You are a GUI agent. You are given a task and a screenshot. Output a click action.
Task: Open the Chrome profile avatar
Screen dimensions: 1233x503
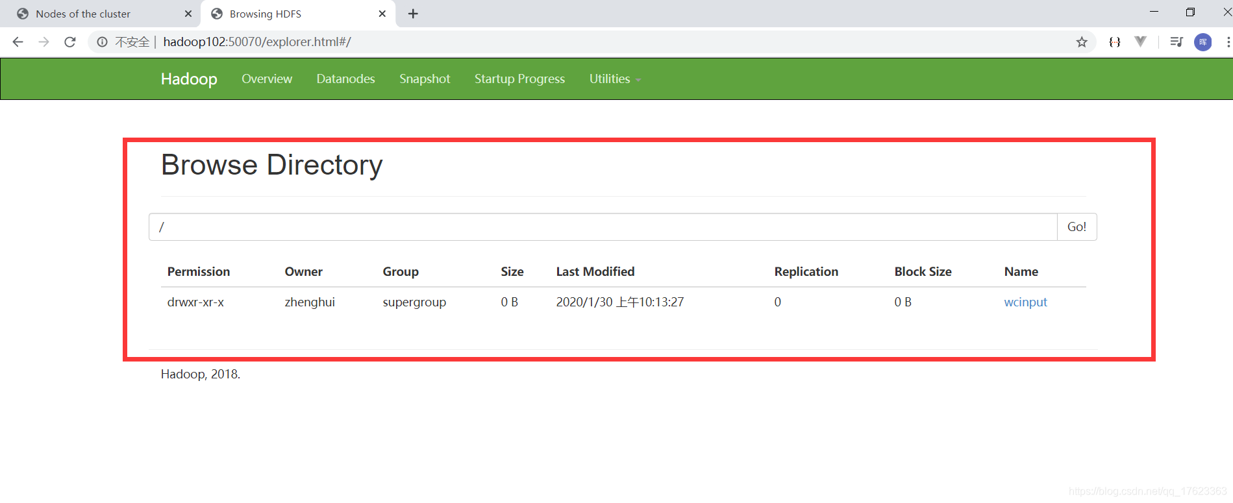1203,42
